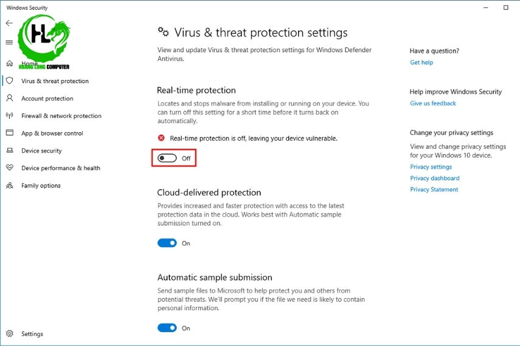This screenshot has height=346, width=520.
Task: Enable the Real-time protection toggle
Action: 167,158
